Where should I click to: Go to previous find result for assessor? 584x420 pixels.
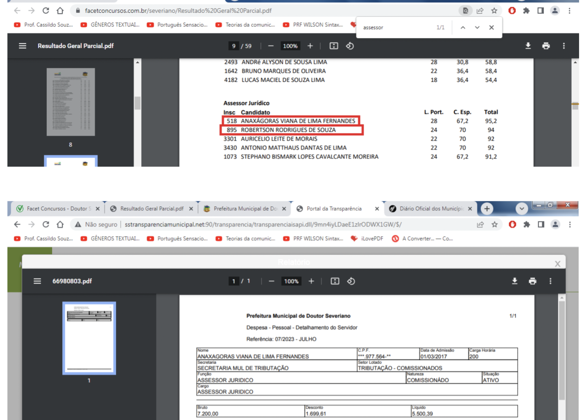pyautogui.click(x=463, y=27)
